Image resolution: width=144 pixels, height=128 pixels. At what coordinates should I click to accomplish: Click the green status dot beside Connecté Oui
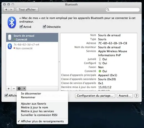pyautogui.click(x=100, y=71)
